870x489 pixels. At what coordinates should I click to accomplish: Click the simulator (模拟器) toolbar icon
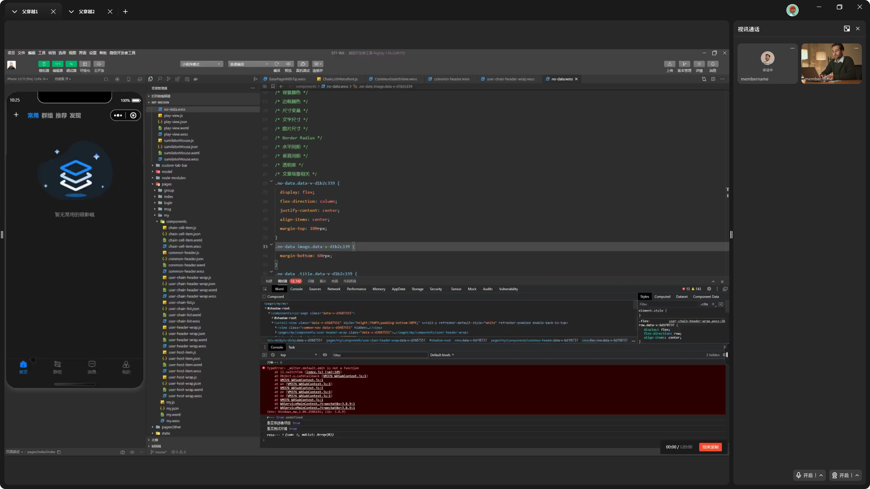click(x=44, y=64)
